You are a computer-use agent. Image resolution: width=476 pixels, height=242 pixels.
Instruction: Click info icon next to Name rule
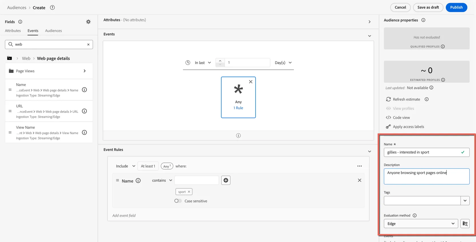coord(138,181)
